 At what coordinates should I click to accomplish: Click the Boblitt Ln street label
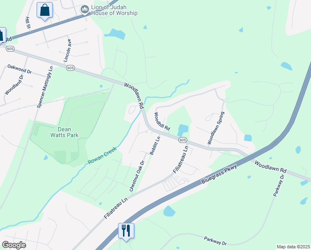[x=155, y=145]
